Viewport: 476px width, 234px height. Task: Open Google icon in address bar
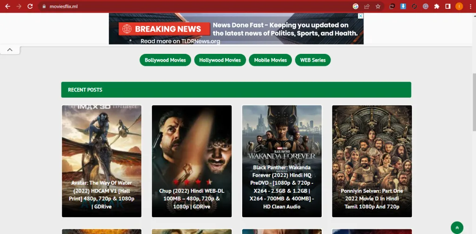click(356, 6)
